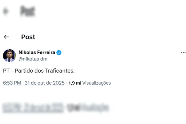This screenshot has width=186, height=124.
Task: Click the tweet text Partido dos Traficantes
Action: click(x=39, y=71)
